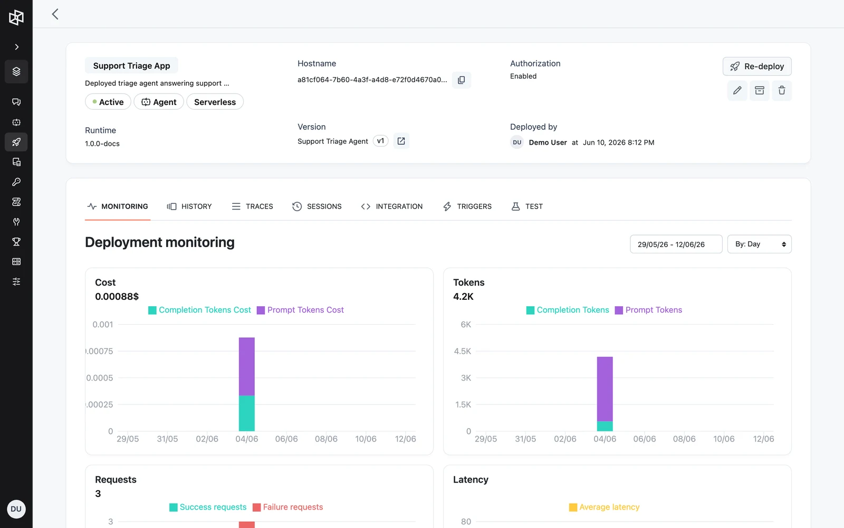Toggle Failure requests legend swatch
The width and height of the screenshot is (844, 528).
pyautogui.click(x=257, y=507)
